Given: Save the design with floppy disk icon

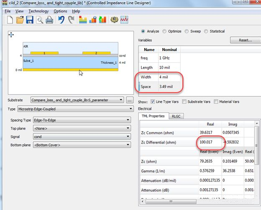Looking at the screenshot, I should point(29,20).
